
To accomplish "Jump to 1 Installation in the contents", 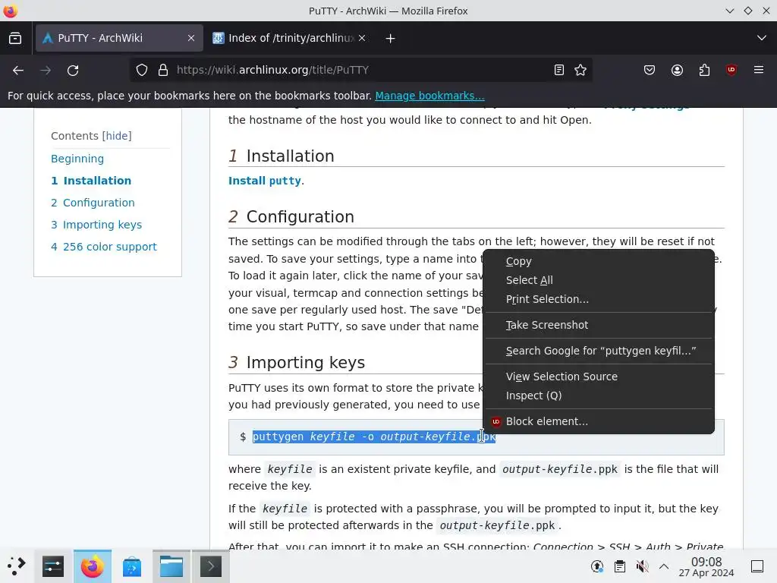I will (91, 181).
